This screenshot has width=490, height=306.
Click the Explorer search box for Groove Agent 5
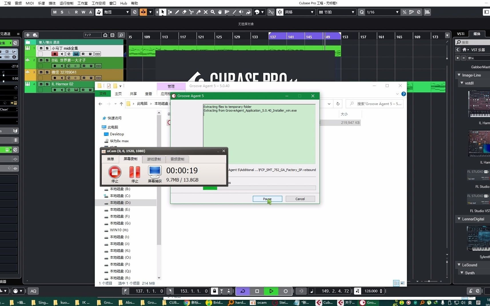click(375, 104)
